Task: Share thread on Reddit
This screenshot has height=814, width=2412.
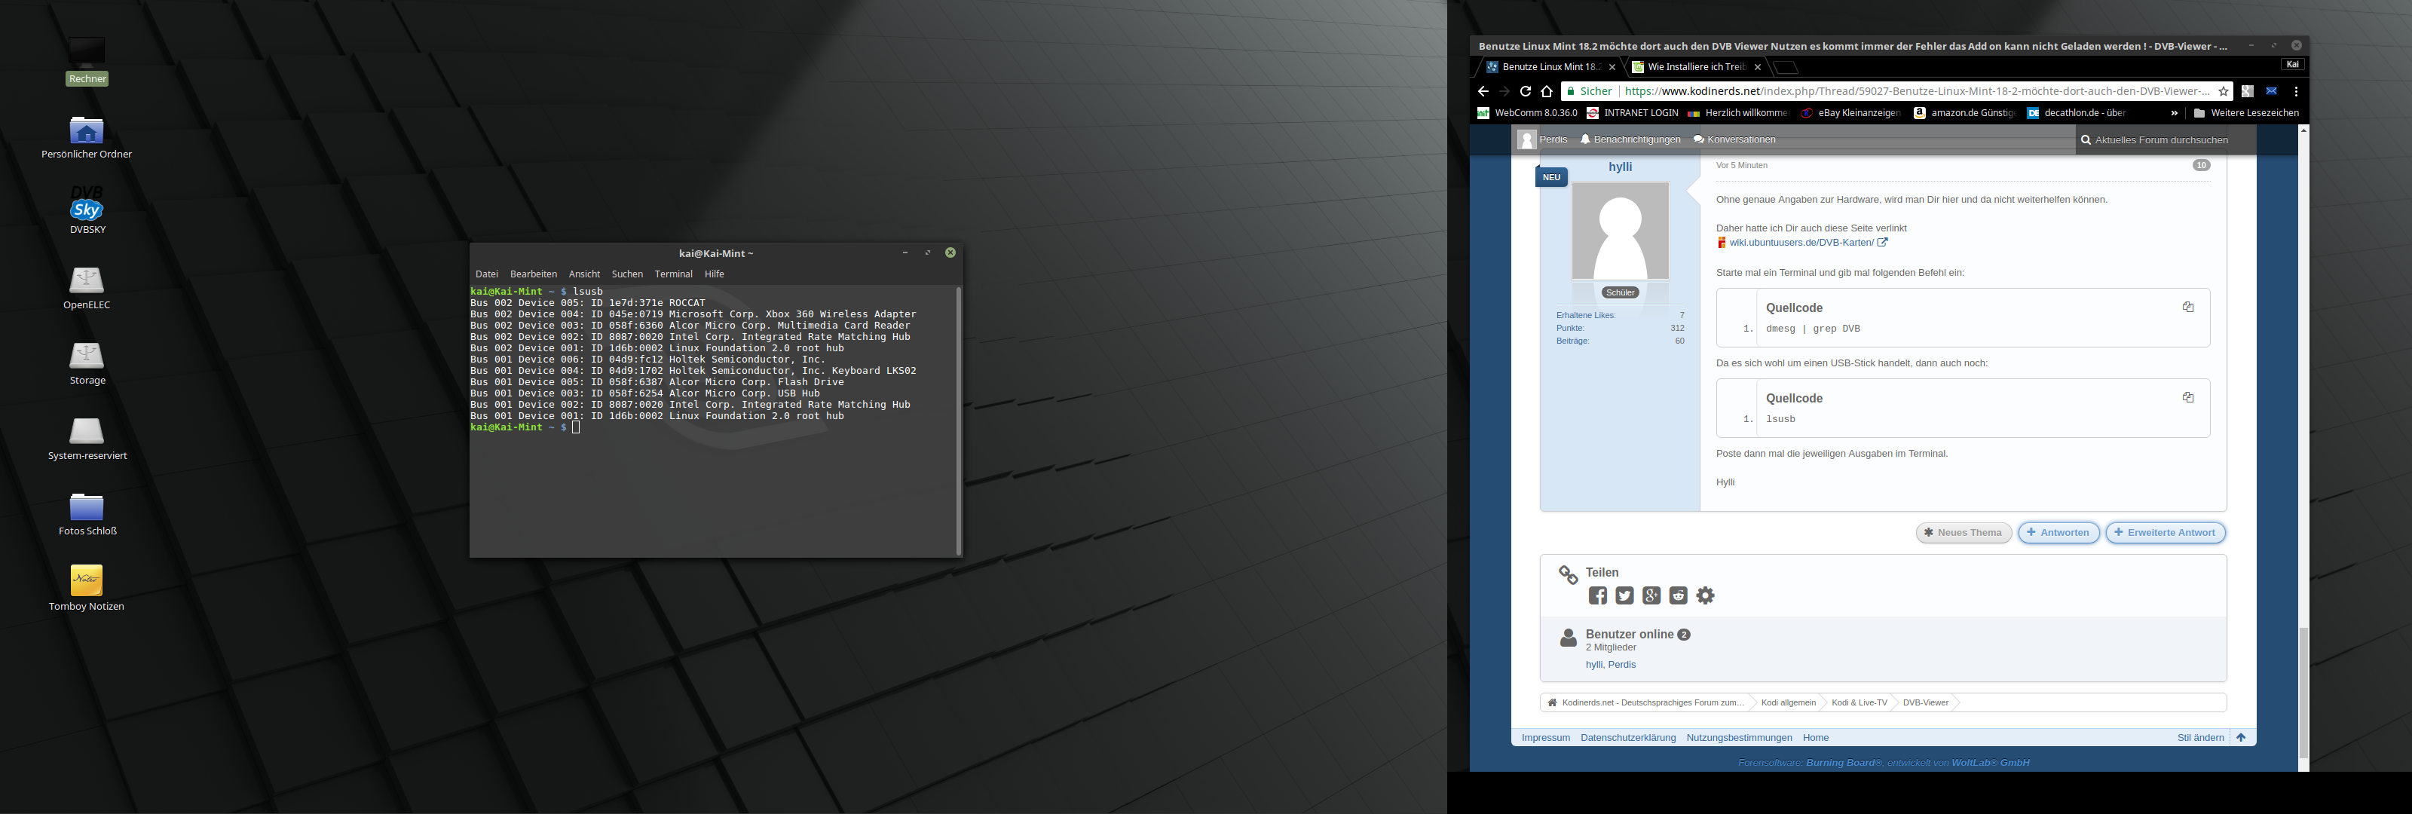Action: (x=1679, y=595)
